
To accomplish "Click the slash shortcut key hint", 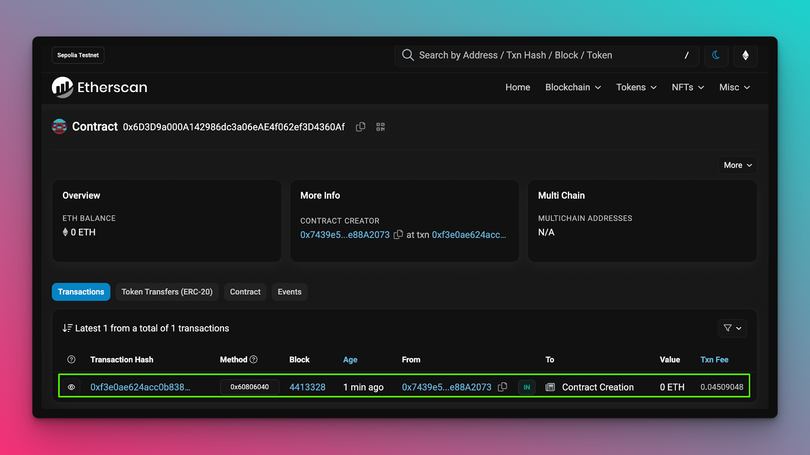I will pos(686,55).
